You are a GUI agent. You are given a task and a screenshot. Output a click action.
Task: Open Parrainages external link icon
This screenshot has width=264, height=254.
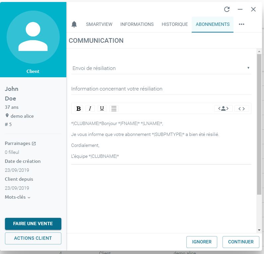point(33,144)
